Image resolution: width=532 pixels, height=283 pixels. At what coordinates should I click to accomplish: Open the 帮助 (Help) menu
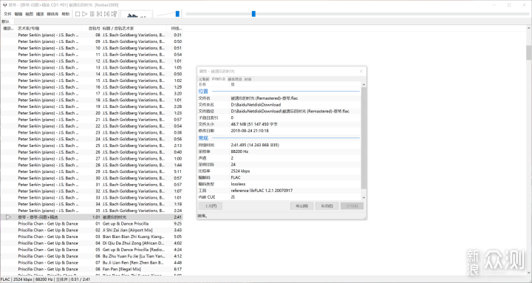[66, 14]
